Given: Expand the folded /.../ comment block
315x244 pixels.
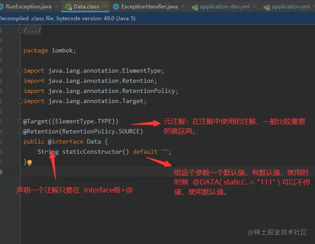Looking at the screenshot, I should tap(20, 30).
